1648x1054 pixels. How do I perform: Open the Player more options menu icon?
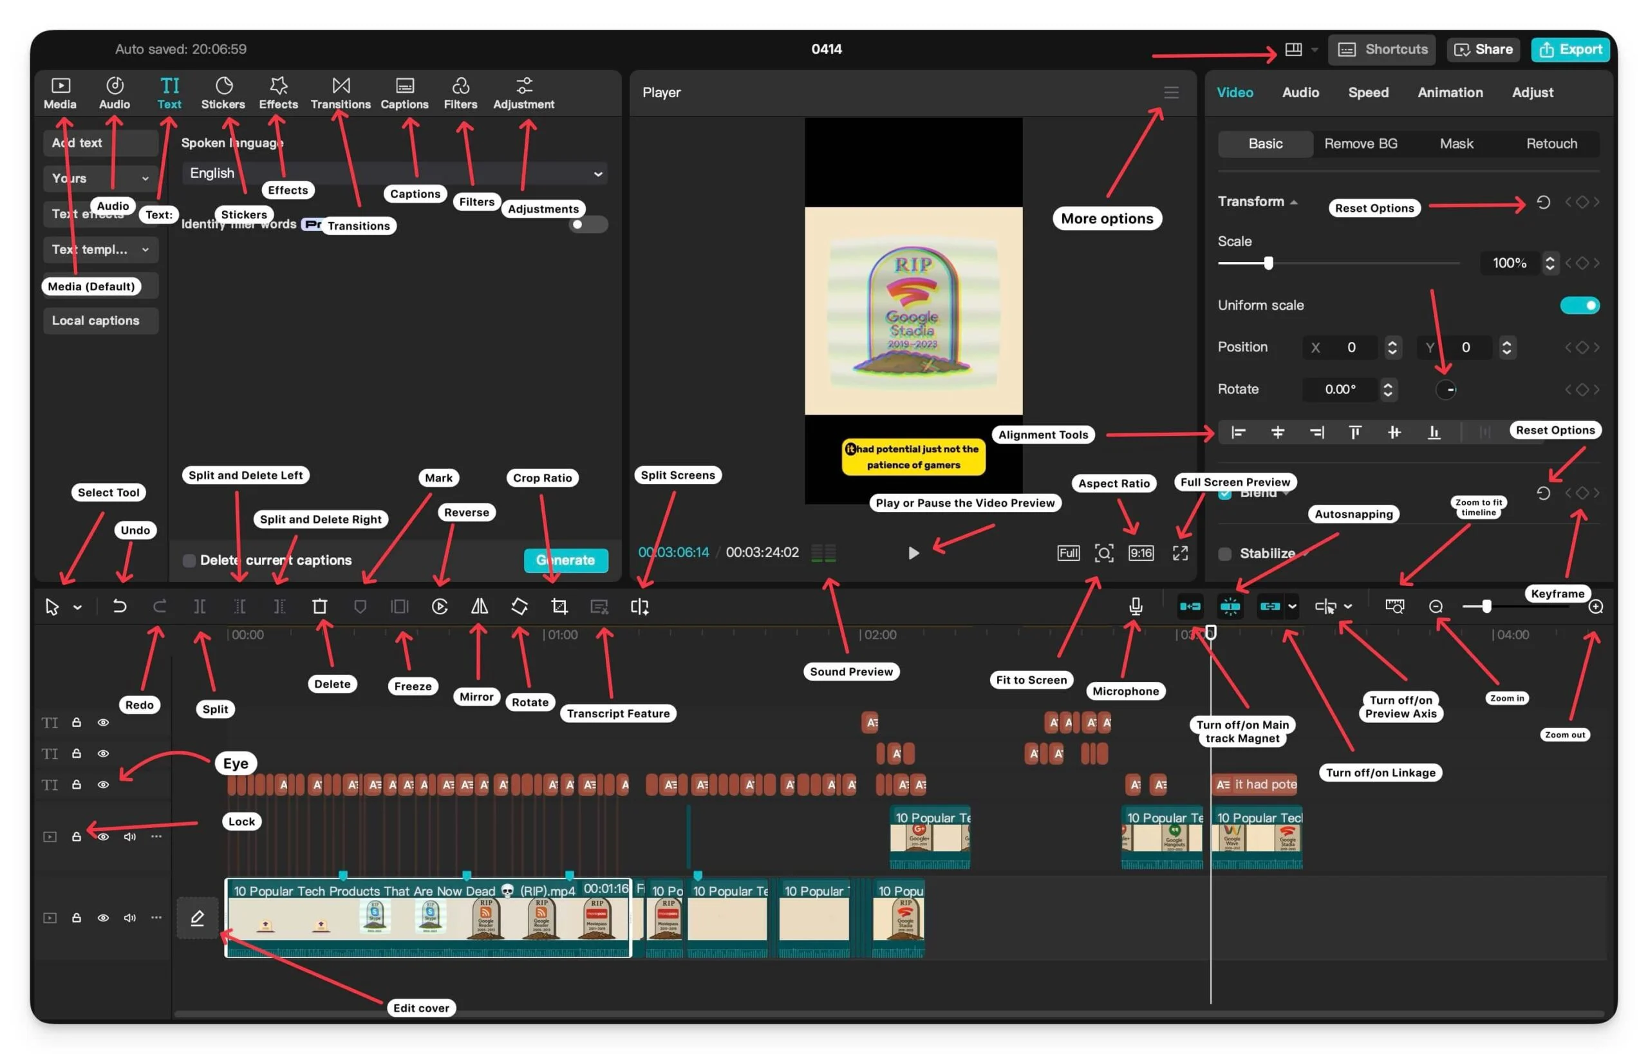point(1171,93)
